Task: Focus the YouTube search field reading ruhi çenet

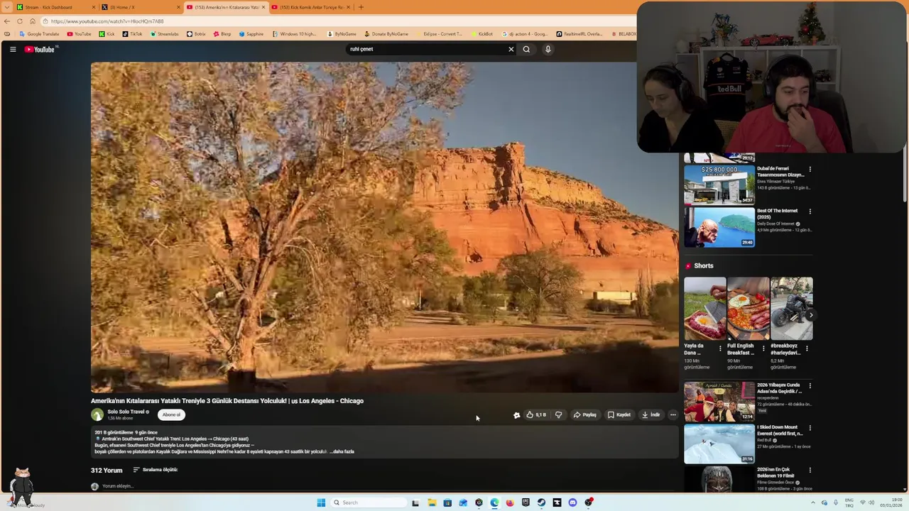Action: (x=426, y=49)
